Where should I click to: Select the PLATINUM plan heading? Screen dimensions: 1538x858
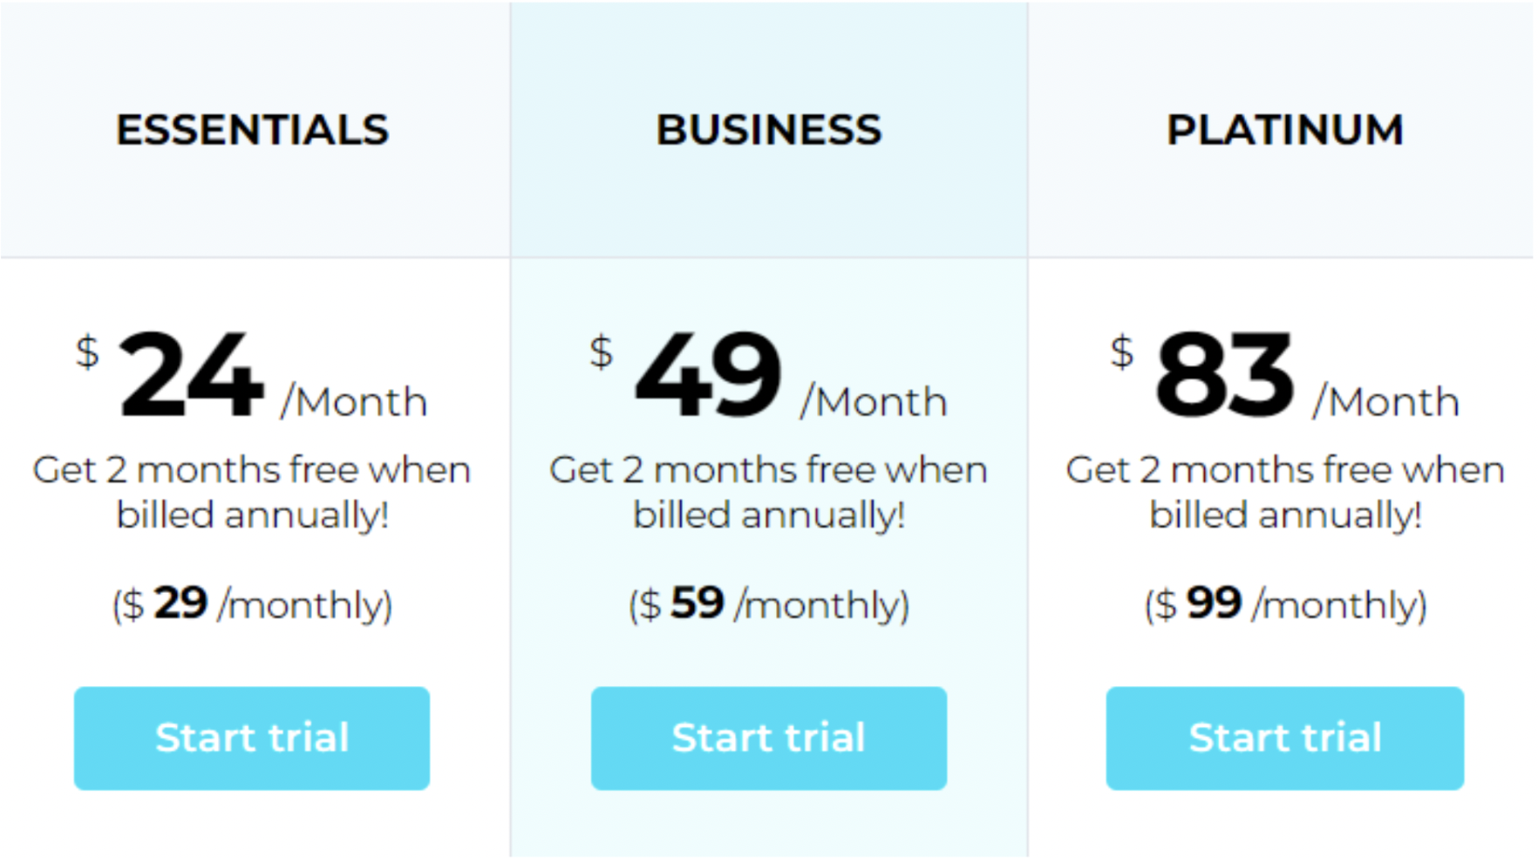click(1284, 130)
